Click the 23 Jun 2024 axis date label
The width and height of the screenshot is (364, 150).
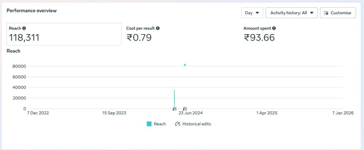coord(191,113)
